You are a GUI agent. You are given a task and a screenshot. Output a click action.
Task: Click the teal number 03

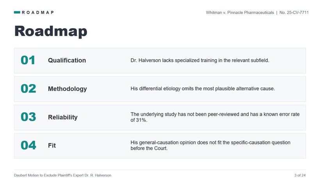point(29,117)
